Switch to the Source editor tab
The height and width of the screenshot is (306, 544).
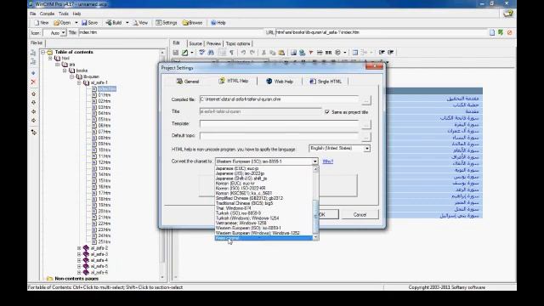click(x=195, y=43)
